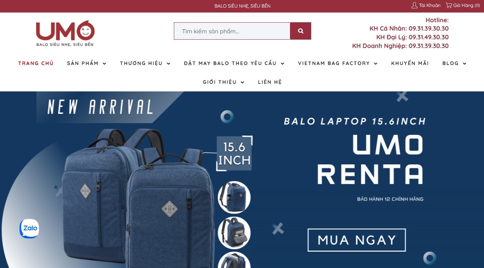
Task: Click the UMO logo
Action: click(65, 33)
